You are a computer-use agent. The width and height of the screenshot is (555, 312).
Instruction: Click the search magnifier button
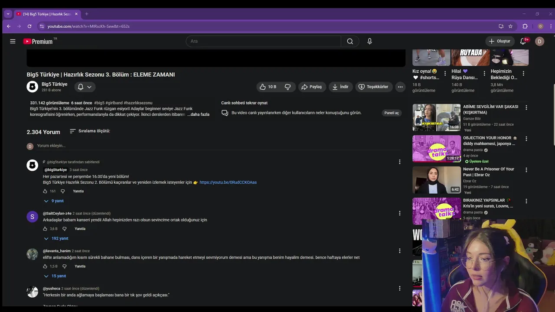coord(350,41)
